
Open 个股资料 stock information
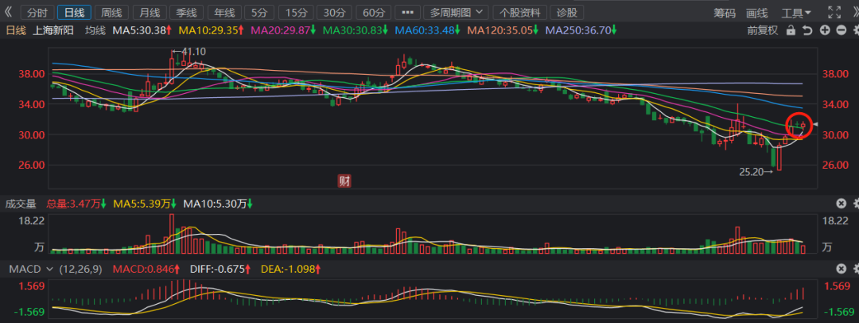point(520,13)
